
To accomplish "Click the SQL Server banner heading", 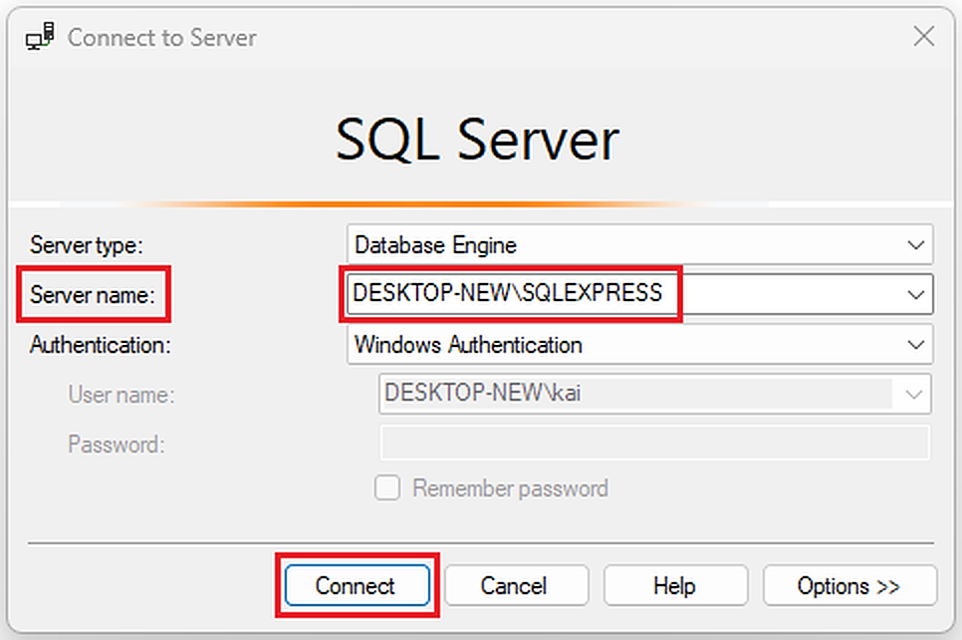I will [477, 141].
